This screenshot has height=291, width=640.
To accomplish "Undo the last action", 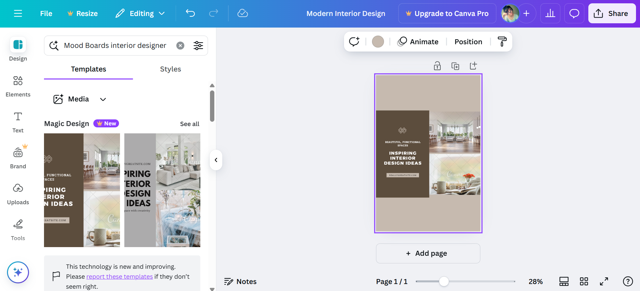I will pyautogui.click(x=190, y=13).
